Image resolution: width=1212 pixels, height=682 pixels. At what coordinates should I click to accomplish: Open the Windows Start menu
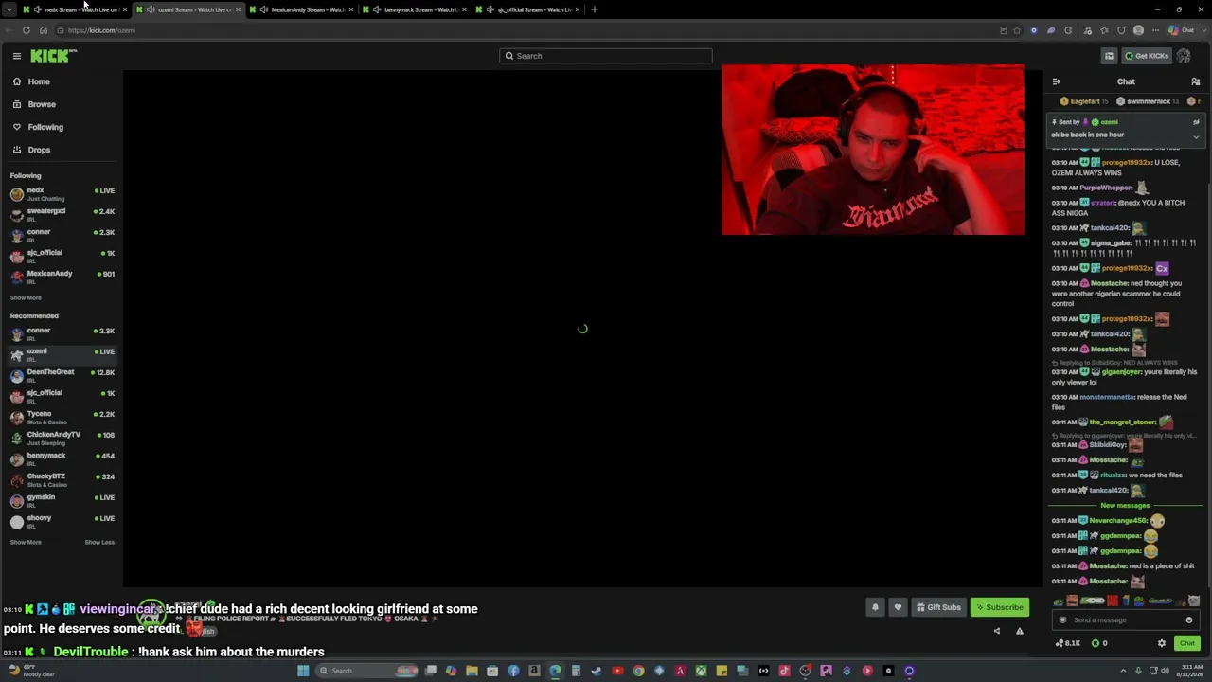303,671
